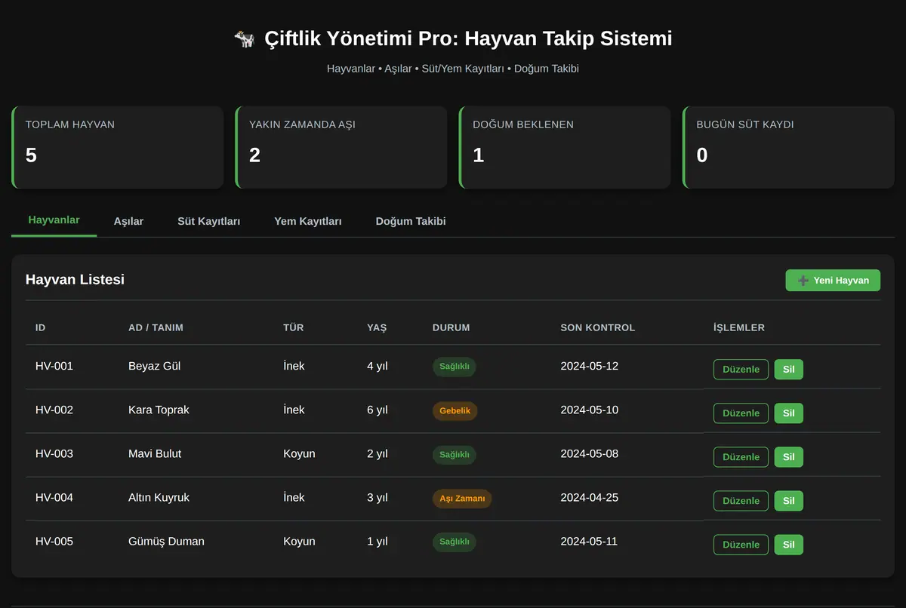Go to the Süt Kayıtları tab
The image size is (906, 608).
pyautogui.click(x=209, y=221)
